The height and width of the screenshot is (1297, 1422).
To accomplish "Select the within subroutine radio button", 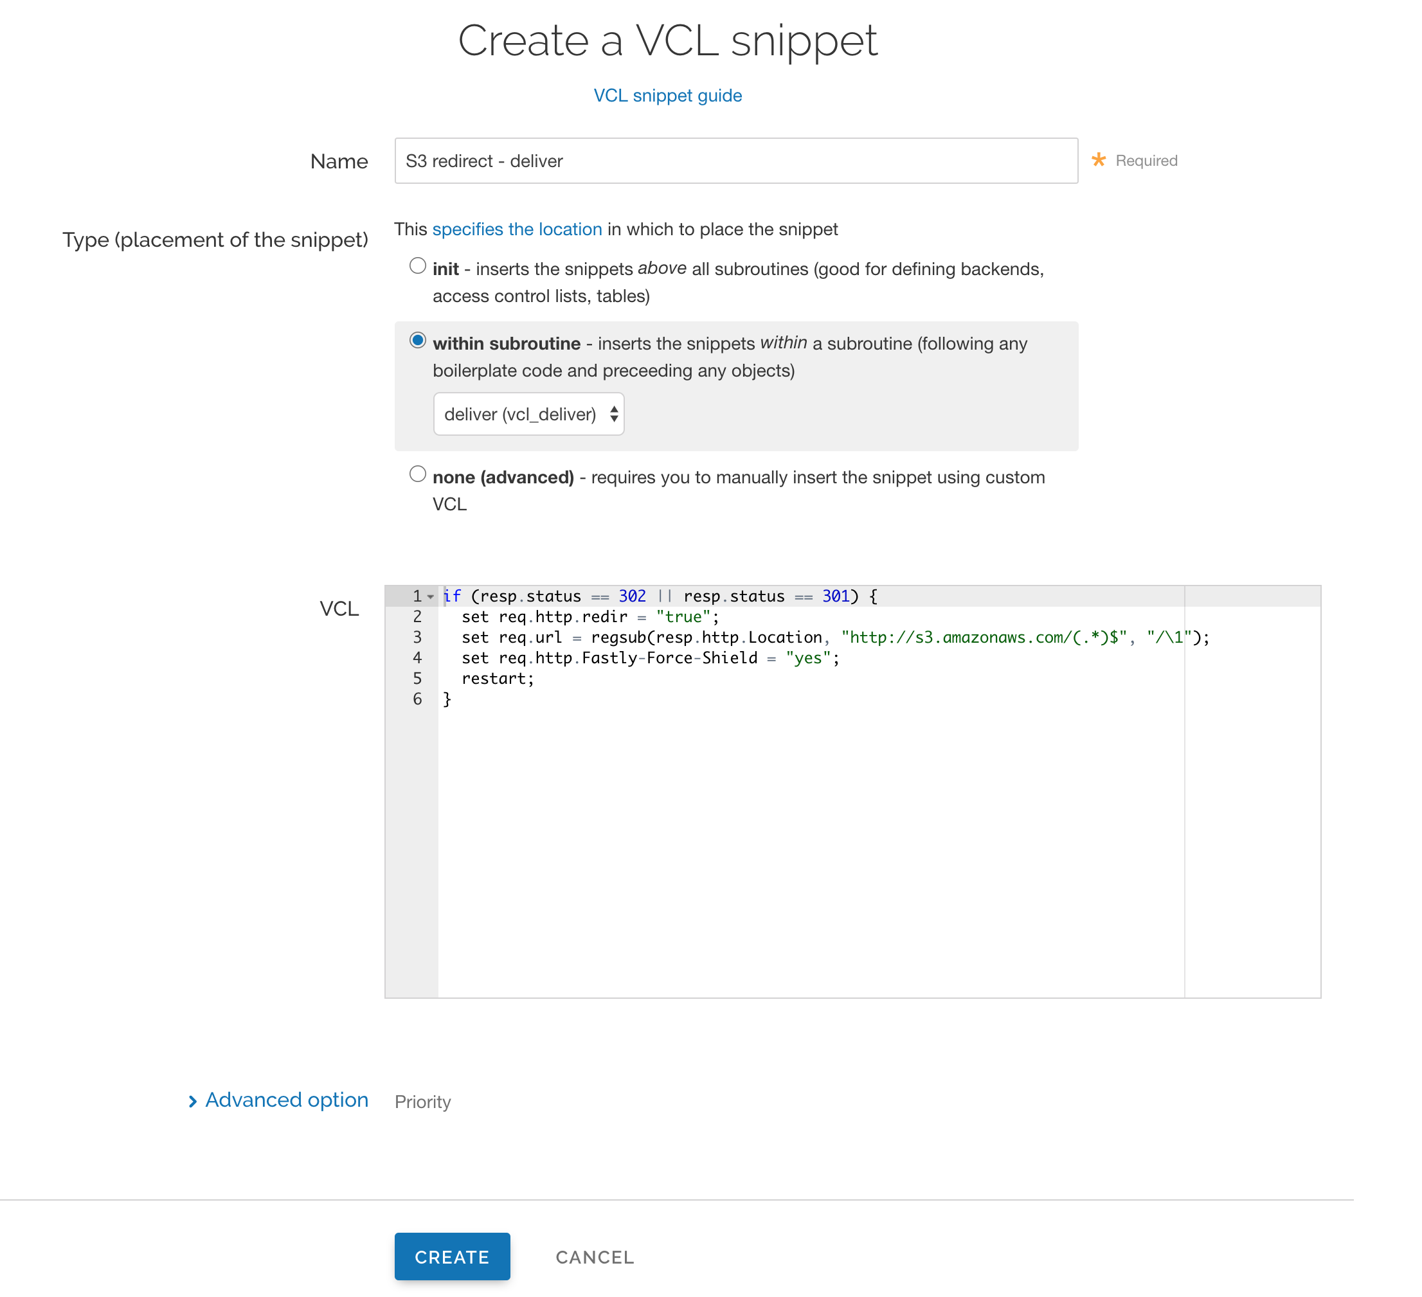I will pyautogui.click(x=418, y=341).
